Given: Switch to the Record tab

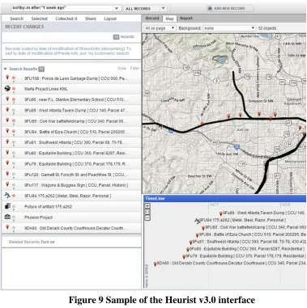Looking at the screenshot, I should pos(152,19).
